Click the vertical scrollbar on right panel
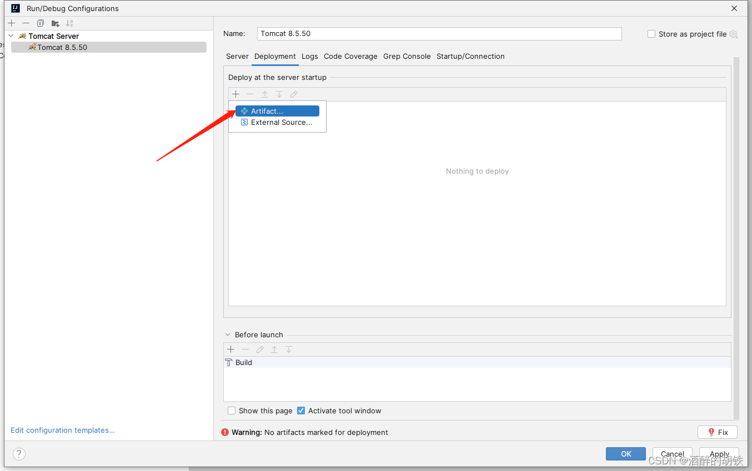 (x=736, y=237)
